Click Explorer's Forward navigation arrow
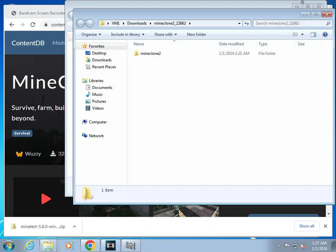This screenshot has width=336, height=252. pyautogui.click(x=90, y=23)
